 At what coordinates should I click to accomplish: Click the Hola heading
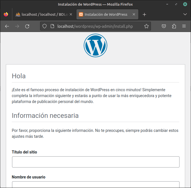[19, 76]
